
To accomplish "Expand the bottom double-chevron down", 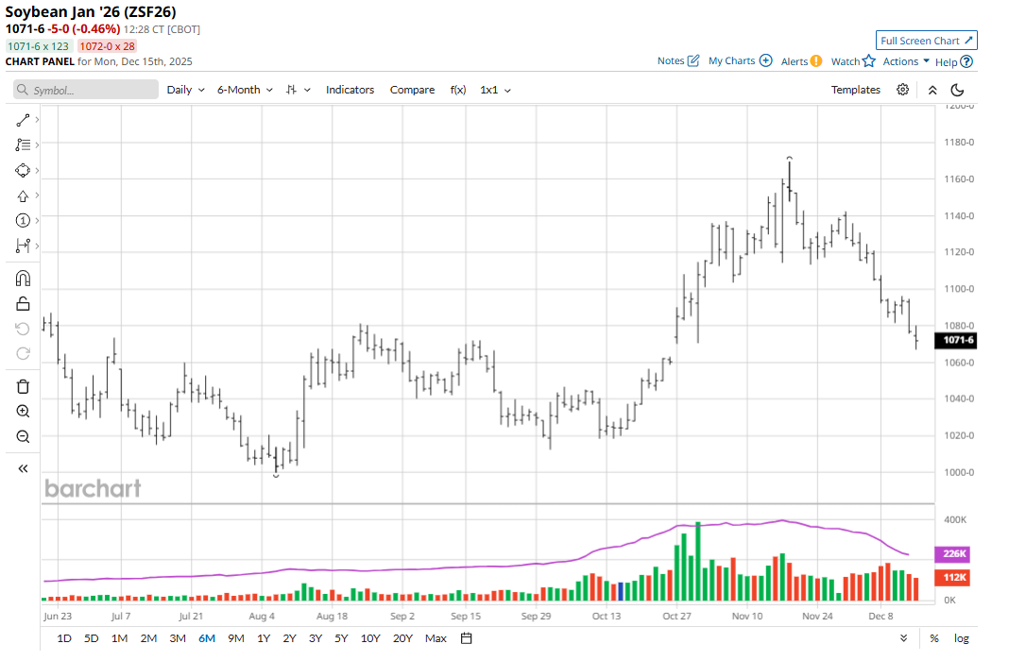I will tap(903, 638).
